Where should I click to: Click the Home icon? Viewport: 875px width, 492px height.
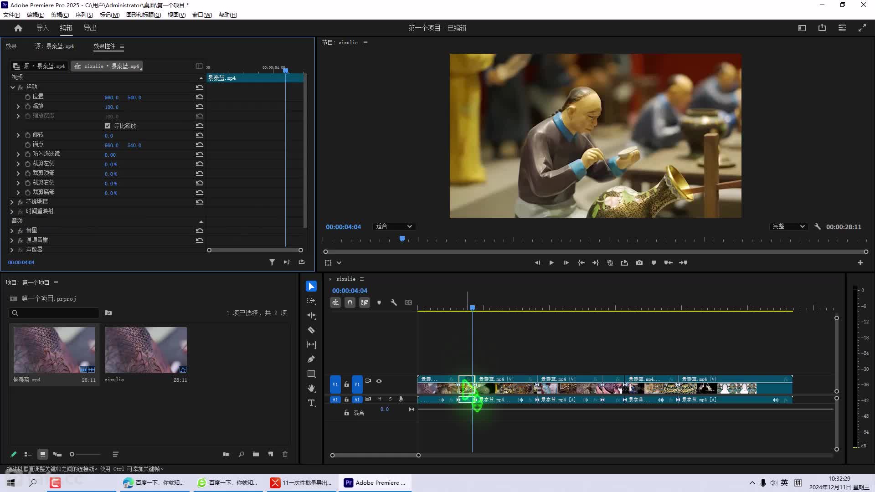pyautogui.click(x=18, y=28)
